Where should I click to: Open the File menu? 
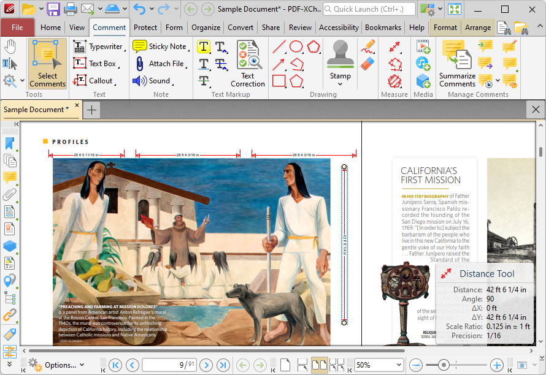pyautogui.click(x=17, y=28)
